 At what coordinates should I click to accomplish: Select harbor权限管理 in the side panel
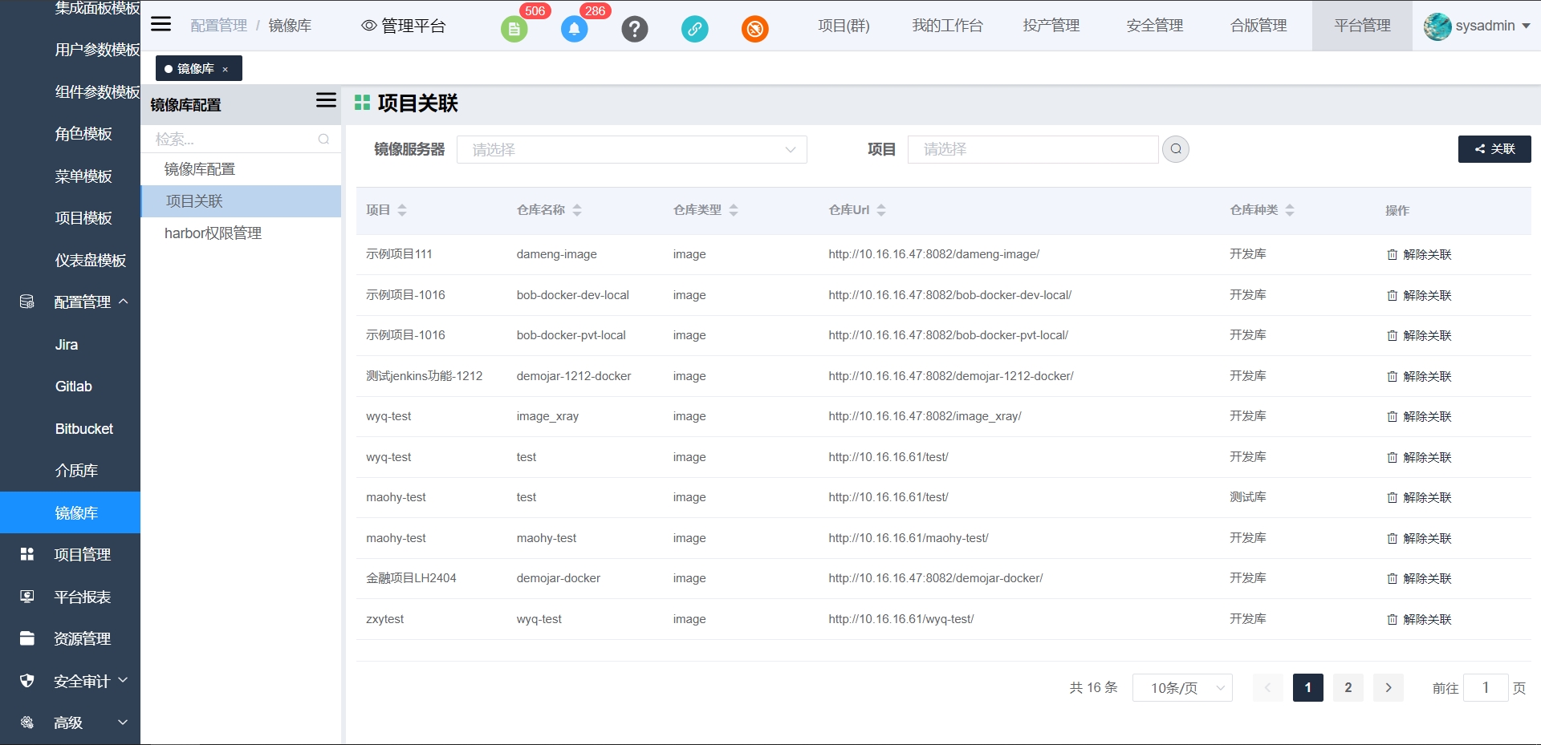pos(213,233)
